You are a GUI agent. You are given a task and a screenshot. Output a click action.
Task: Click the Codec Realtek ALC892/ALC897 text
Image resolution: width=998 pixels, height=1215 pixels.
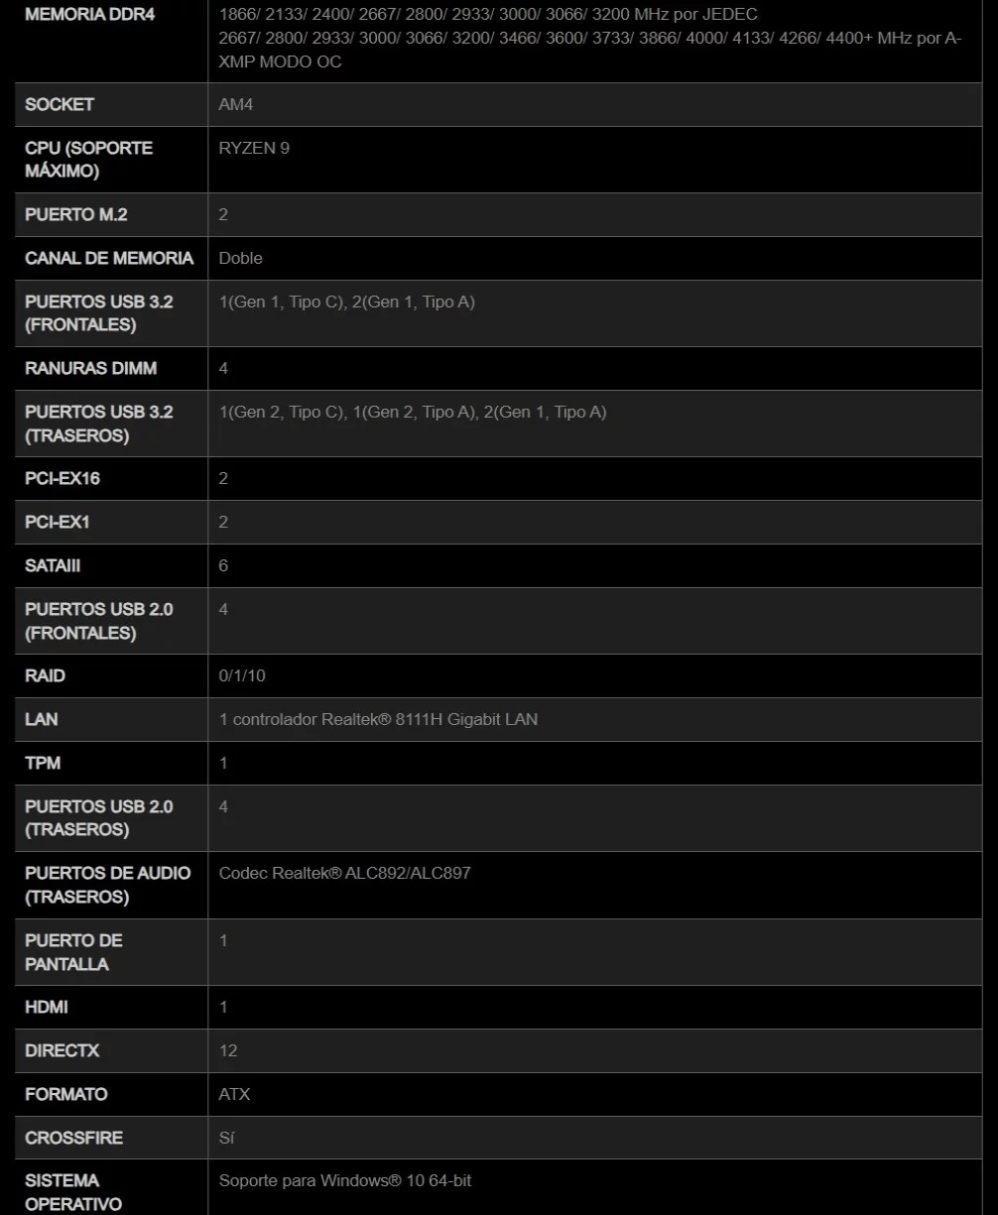tap(344, 873)
